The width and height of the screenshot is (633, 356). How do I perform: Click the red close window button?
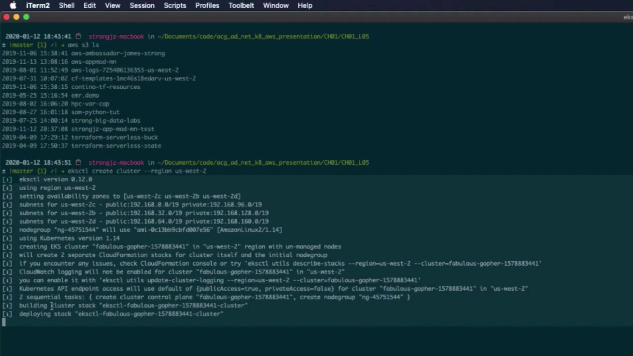6,17
